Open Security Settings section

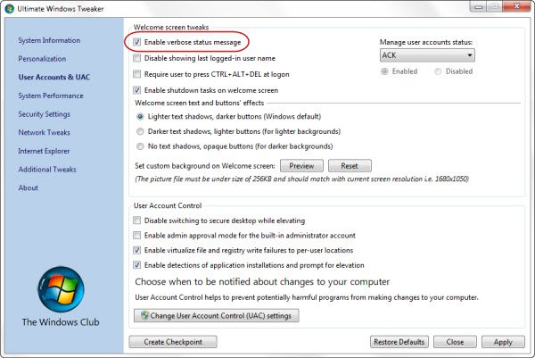coord(45,114)
